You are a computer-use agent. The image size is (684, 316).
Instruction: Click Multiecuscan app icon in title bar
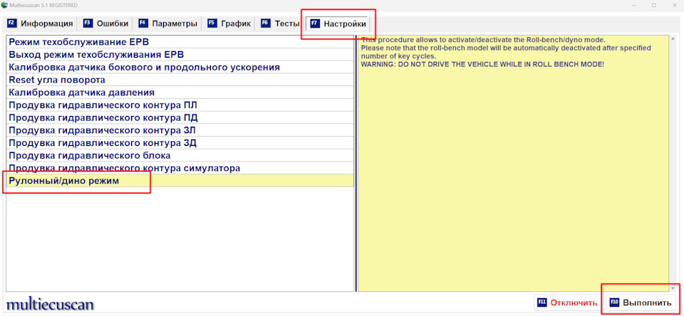[x=4, y=5]
